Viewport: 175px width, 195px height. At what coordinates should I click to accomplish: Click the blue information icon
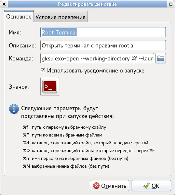[14, 109]
